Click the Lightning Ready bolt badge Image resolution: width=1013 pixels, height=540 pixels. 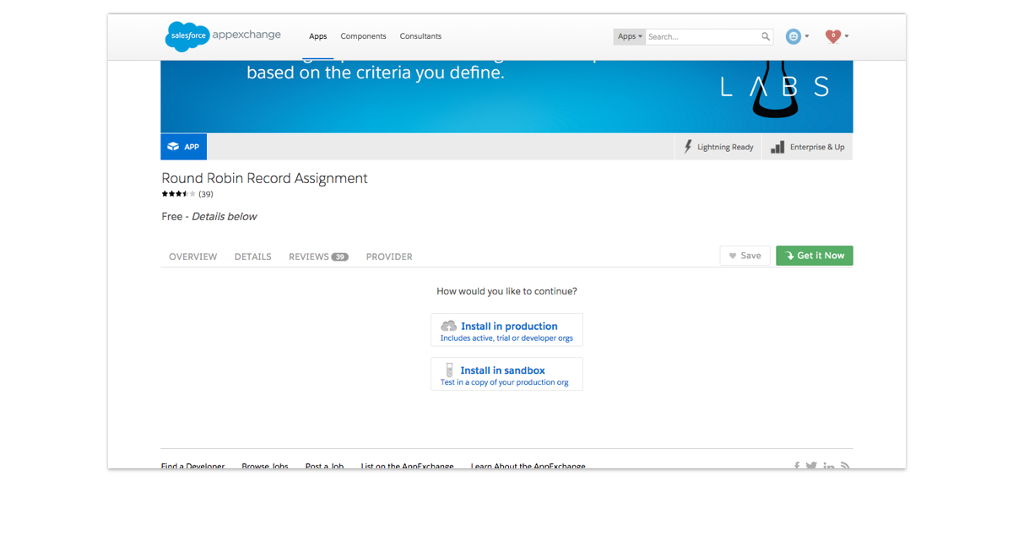(x=718, y=147)
